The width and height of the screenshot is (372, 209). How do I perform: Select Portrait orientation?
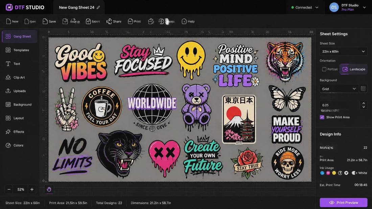(330, 69)
